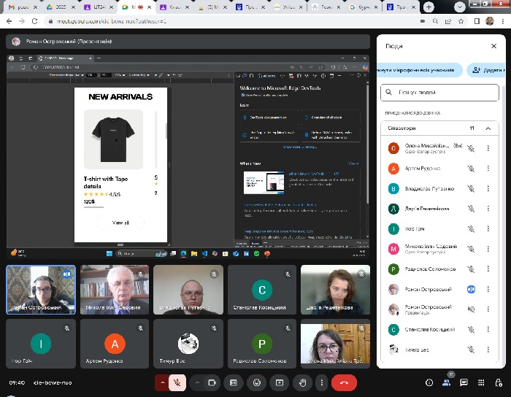Open the activities icon in bottom right
Image resolution: width=511 pixels, height=397 pixels.
tap(480, 382)
